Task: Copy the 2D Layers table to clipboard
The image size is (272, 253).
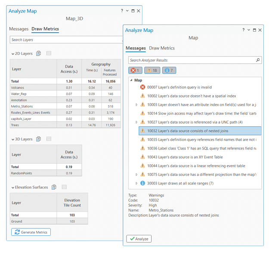Action: pyautogui.click(x=38, y=53)
